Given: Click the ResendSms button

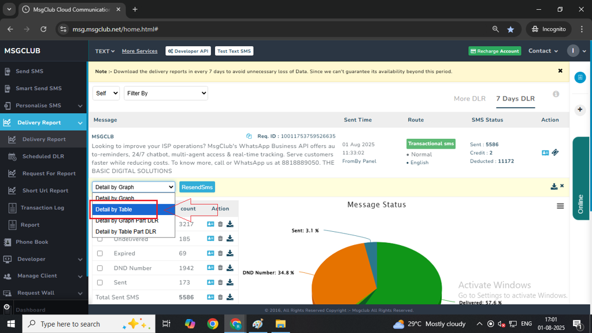Looking at the screenshot, I should 197,187.
